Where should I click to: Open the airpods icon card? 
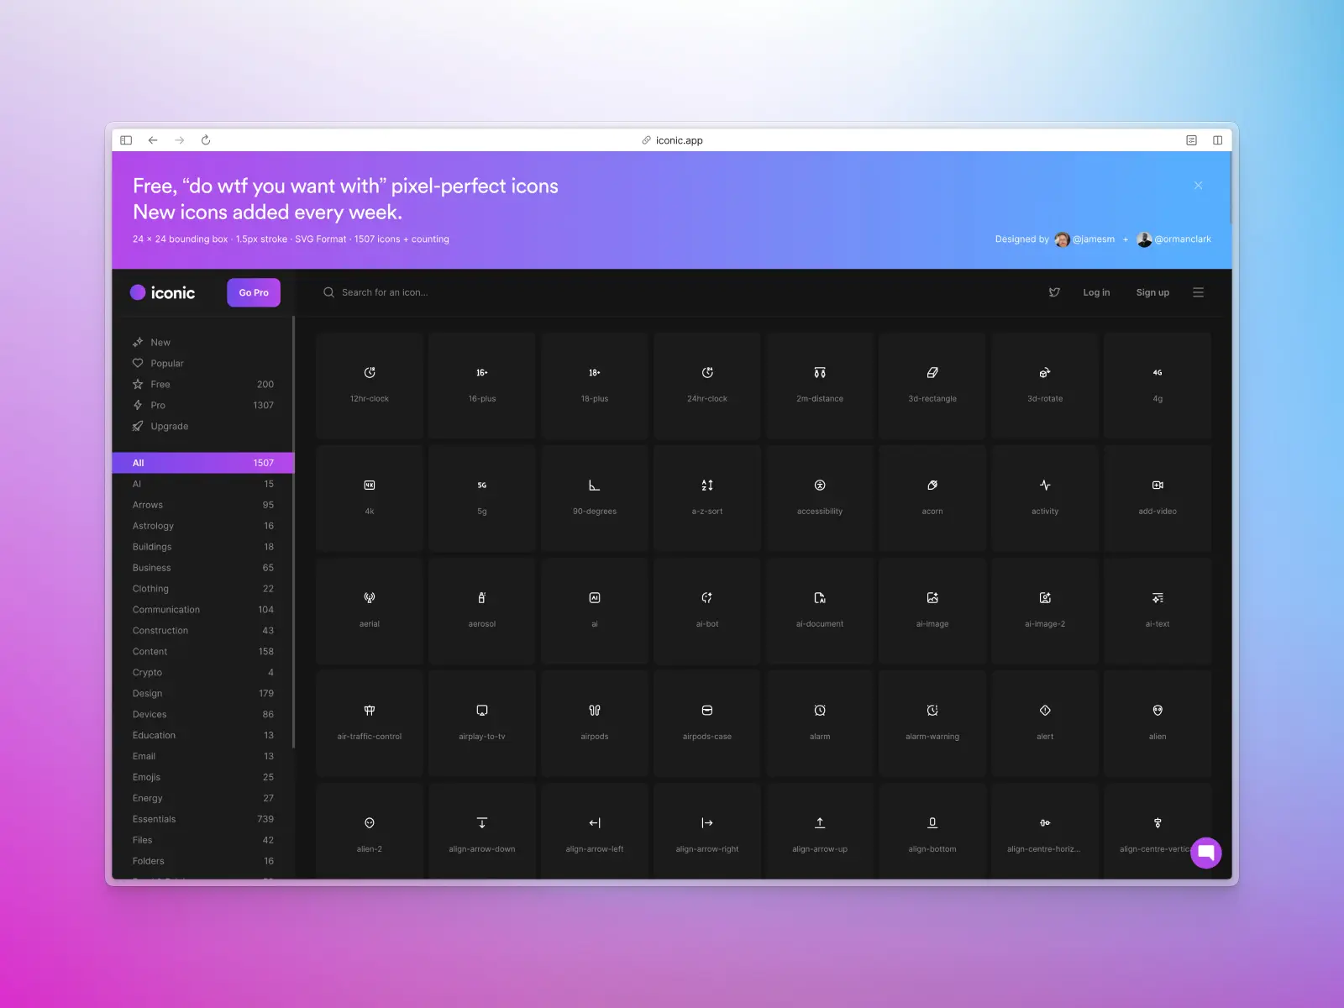pos(595,723)
